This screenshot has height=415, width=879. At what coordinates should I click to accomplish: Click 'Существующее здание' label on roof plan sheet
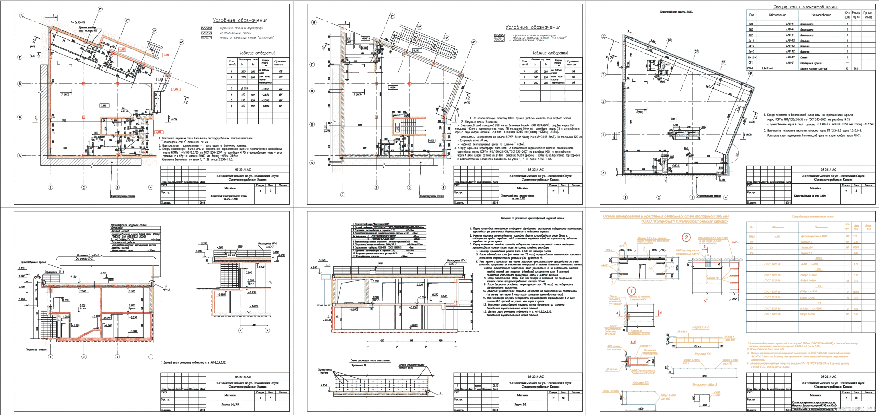click(x=708, y=196)
